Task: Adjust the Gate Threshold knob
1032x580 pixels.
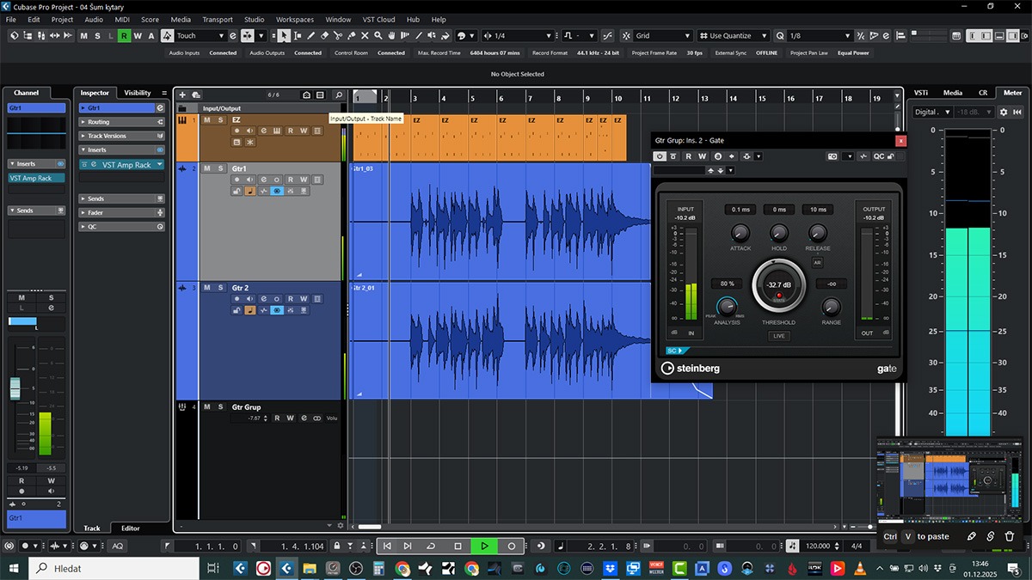Action: [x=778, y=286]
